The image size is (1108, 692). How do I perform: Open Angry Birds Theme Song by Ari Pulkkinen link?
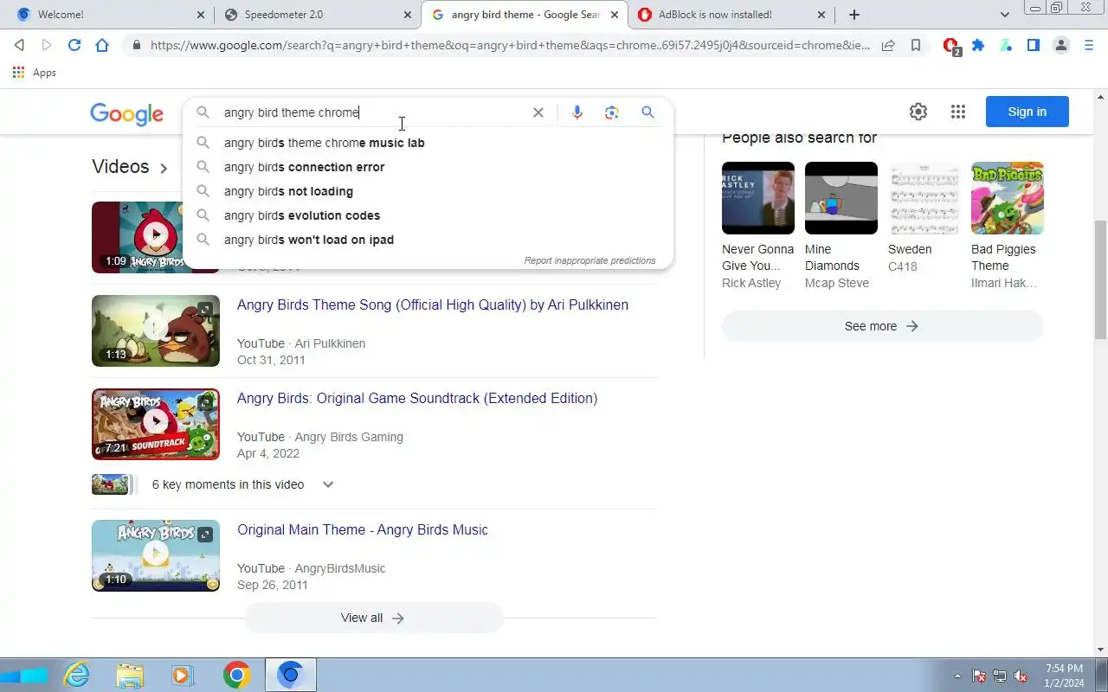coord(433,304)
